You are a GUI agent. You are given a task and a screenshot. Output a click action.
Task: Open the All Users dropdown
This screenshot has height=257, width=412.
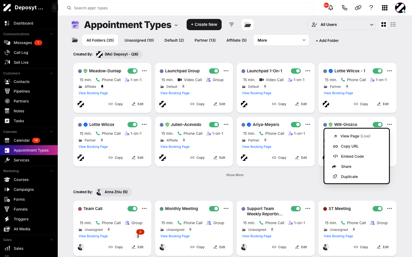342,25
